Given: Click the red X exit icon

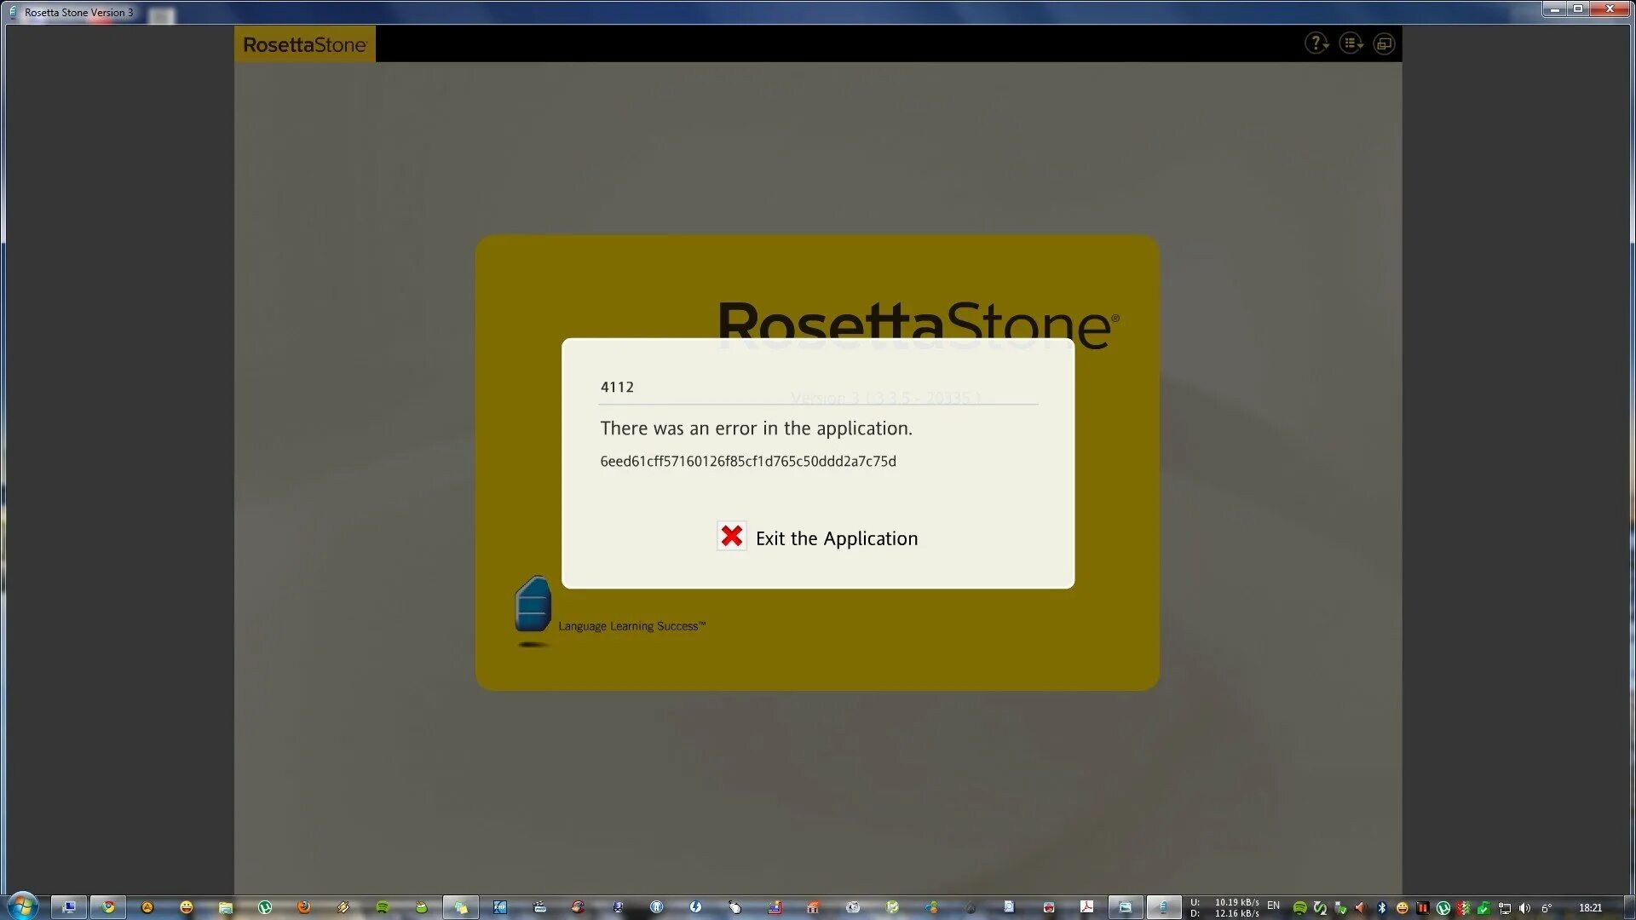Looking at the screenshot, I should (x=731, y=536).
